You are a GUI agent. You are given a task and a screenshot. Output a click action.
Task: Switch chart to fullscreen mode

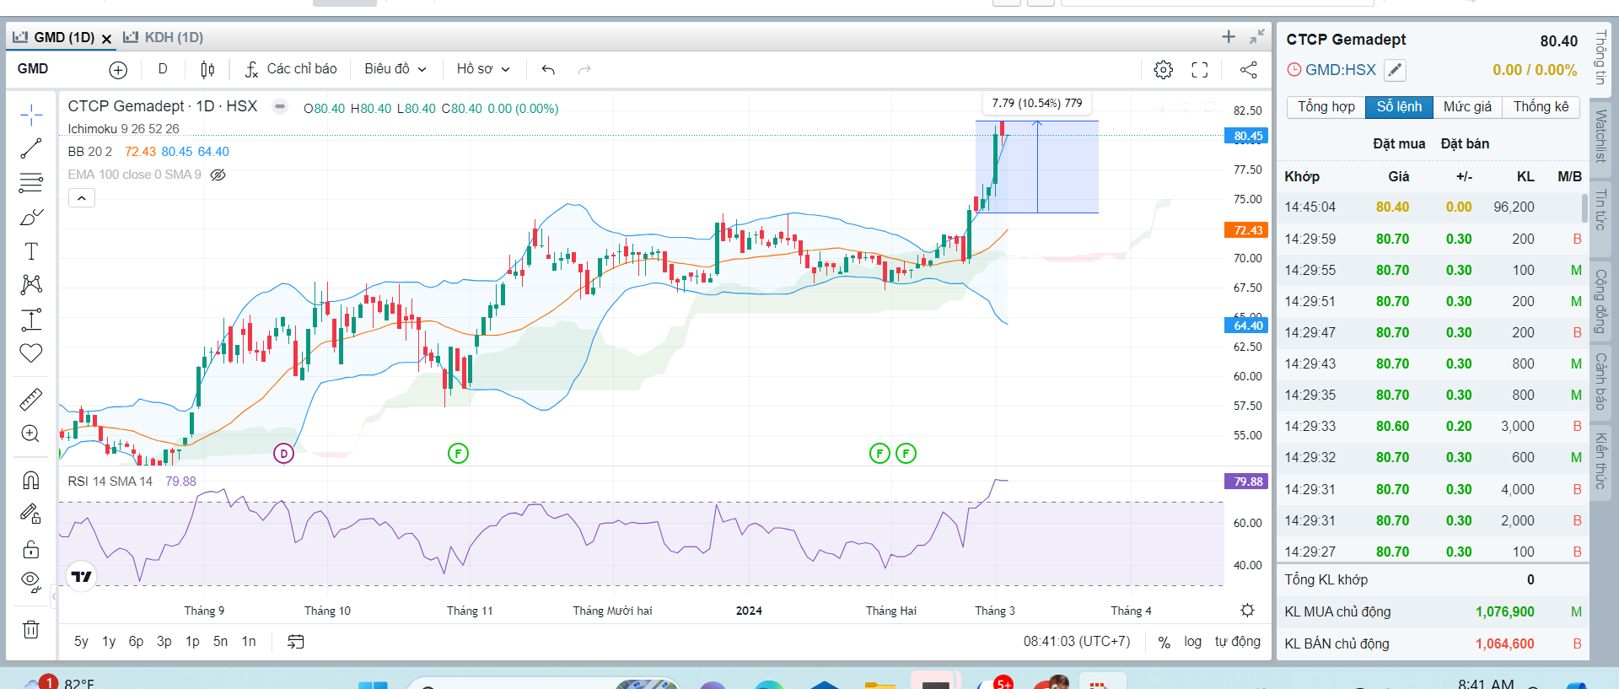[1200, 70]
